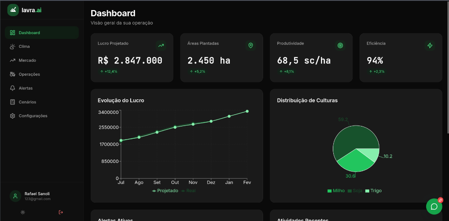Click the lightning bolt icon on Eficiência

[x=430, y=46]
